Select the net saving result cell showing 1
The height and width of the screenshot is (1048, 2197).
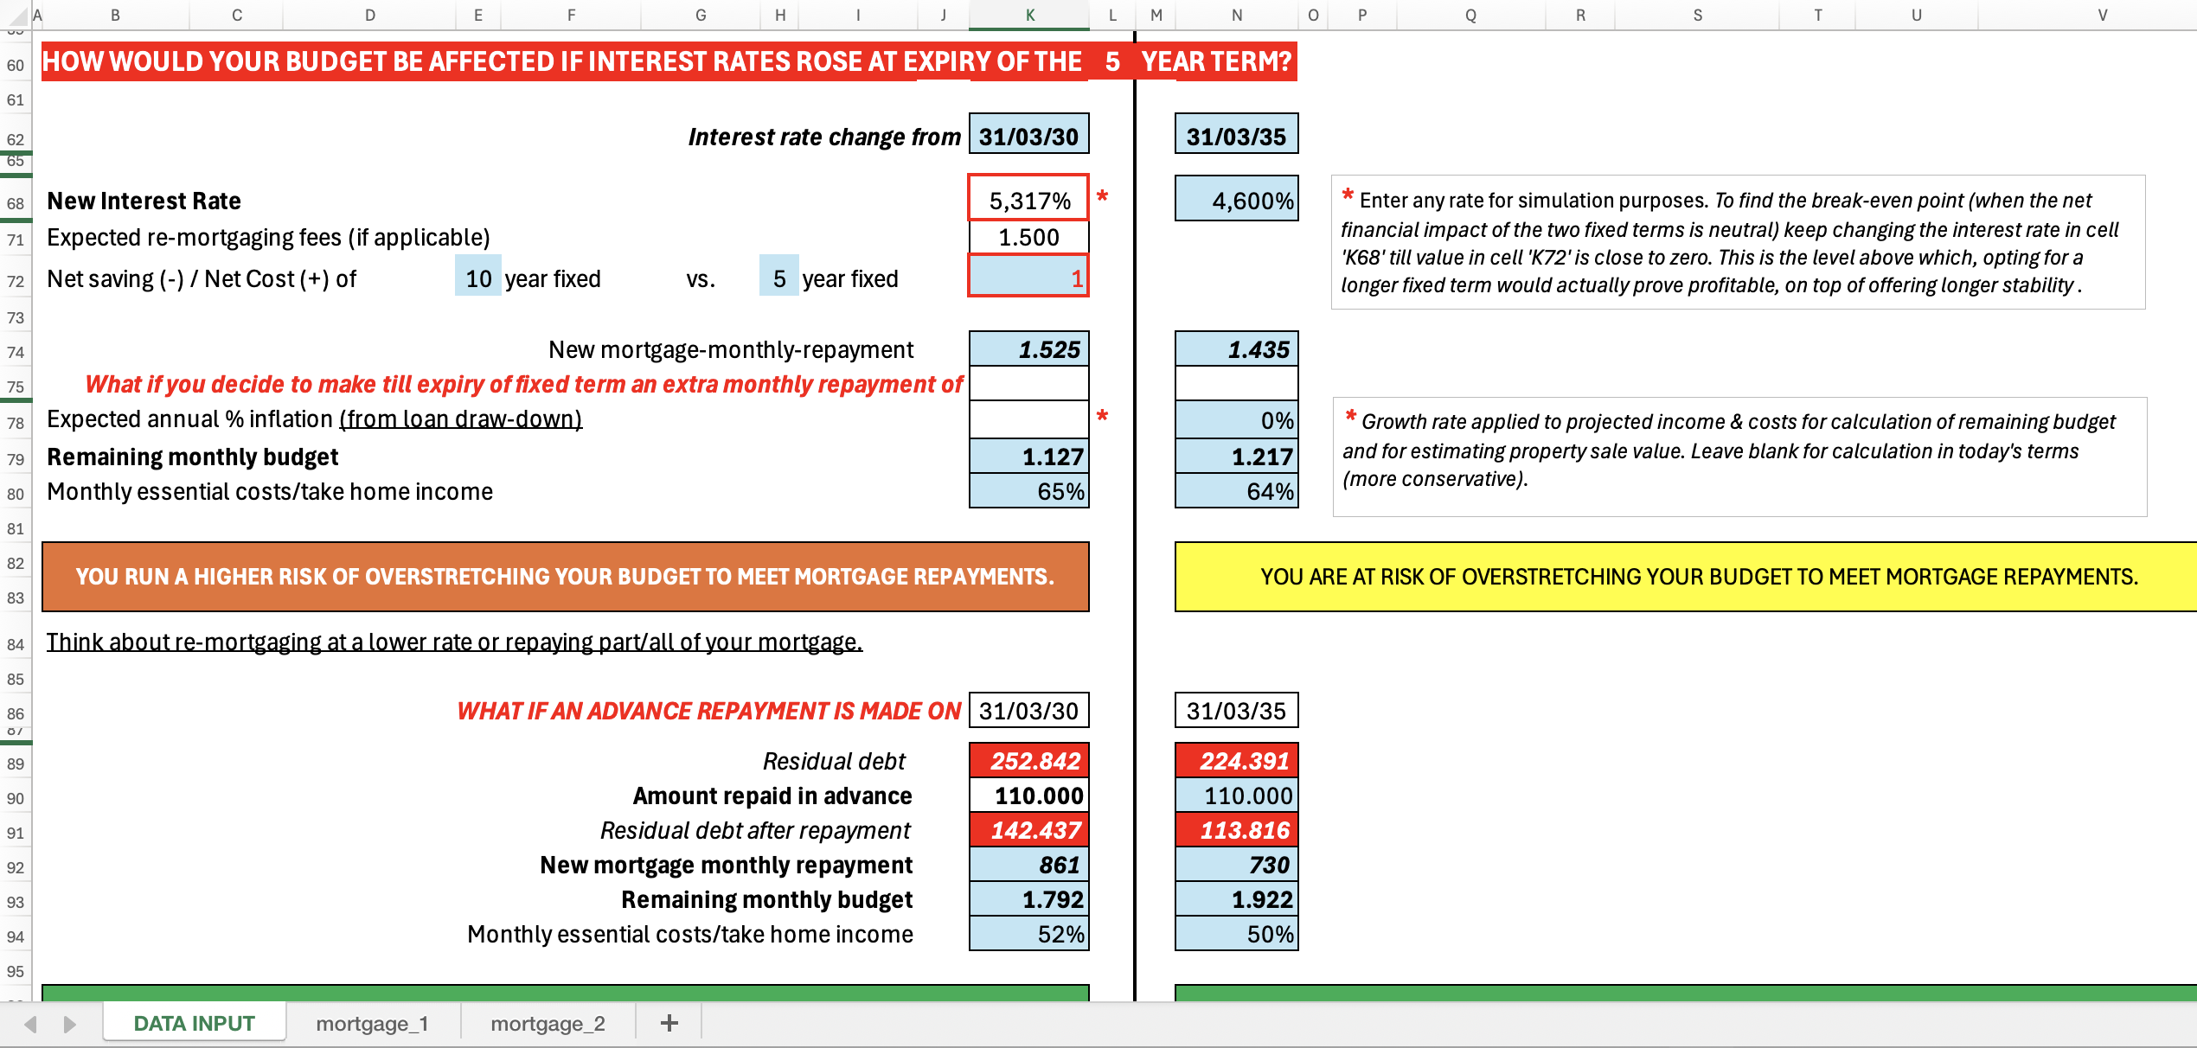(x=1028, y=277)
